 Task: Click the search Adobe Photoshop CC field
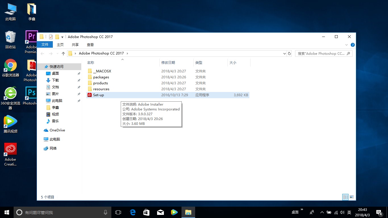point(324,53)
